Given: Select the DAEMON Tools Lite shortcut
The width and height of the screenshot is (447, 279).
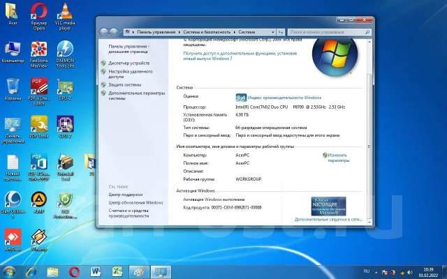Looking at the screenshot, I should pyautogui.click(x=65, y=54).
